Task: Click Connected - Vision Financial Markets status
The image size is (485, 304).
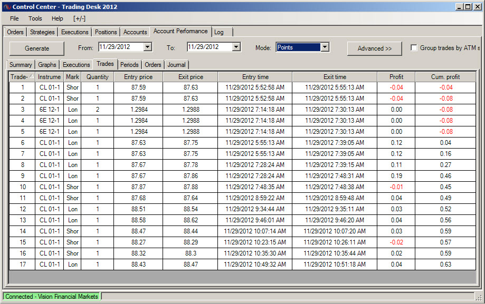Action: point(52,297)
